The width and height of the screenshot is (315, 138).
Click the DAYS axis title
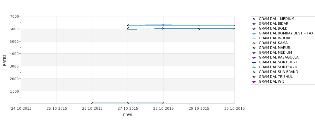coord(128,115)
